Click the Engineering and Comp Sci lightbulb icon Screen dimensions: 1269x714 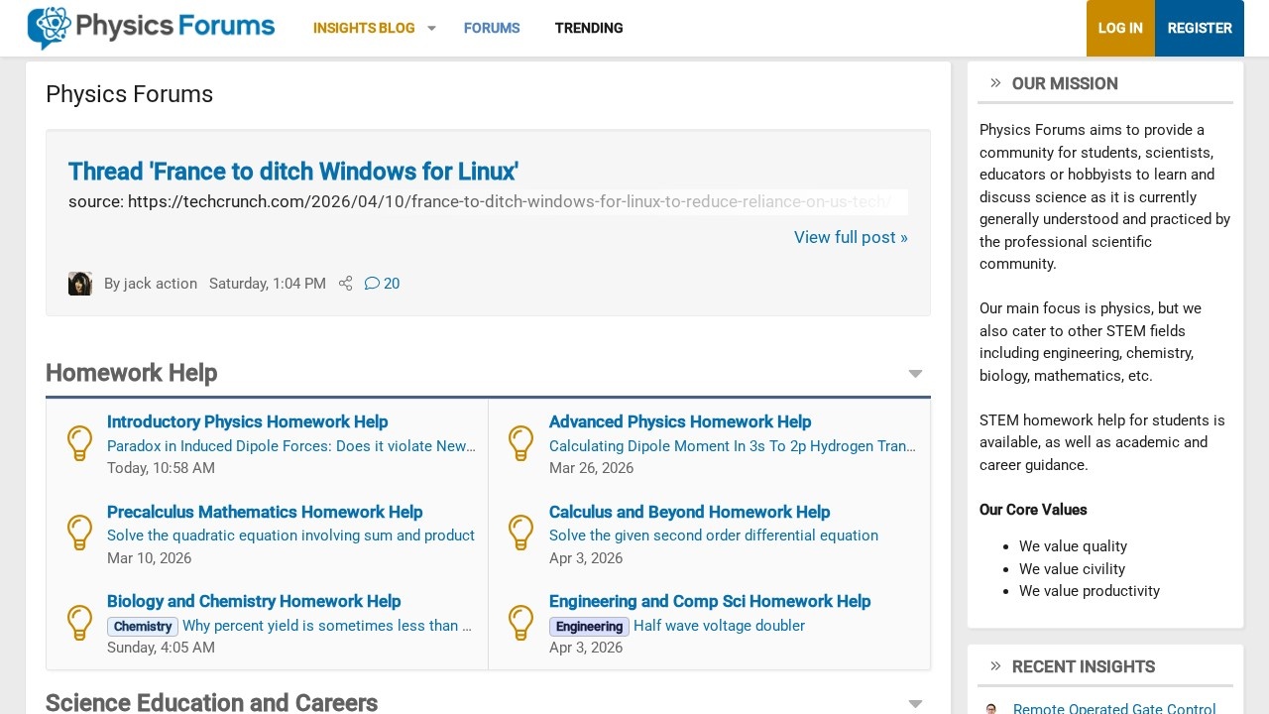[521, 623]
